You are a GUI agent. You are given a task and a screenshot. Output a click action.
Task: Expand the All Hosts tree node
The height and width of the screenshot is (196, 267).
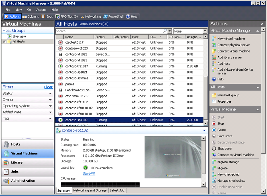[x=5, y=42]
